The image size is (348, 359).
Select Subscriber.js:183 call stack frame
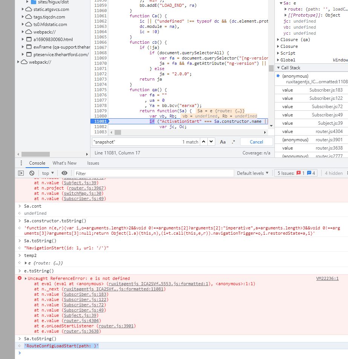(311, 90)
